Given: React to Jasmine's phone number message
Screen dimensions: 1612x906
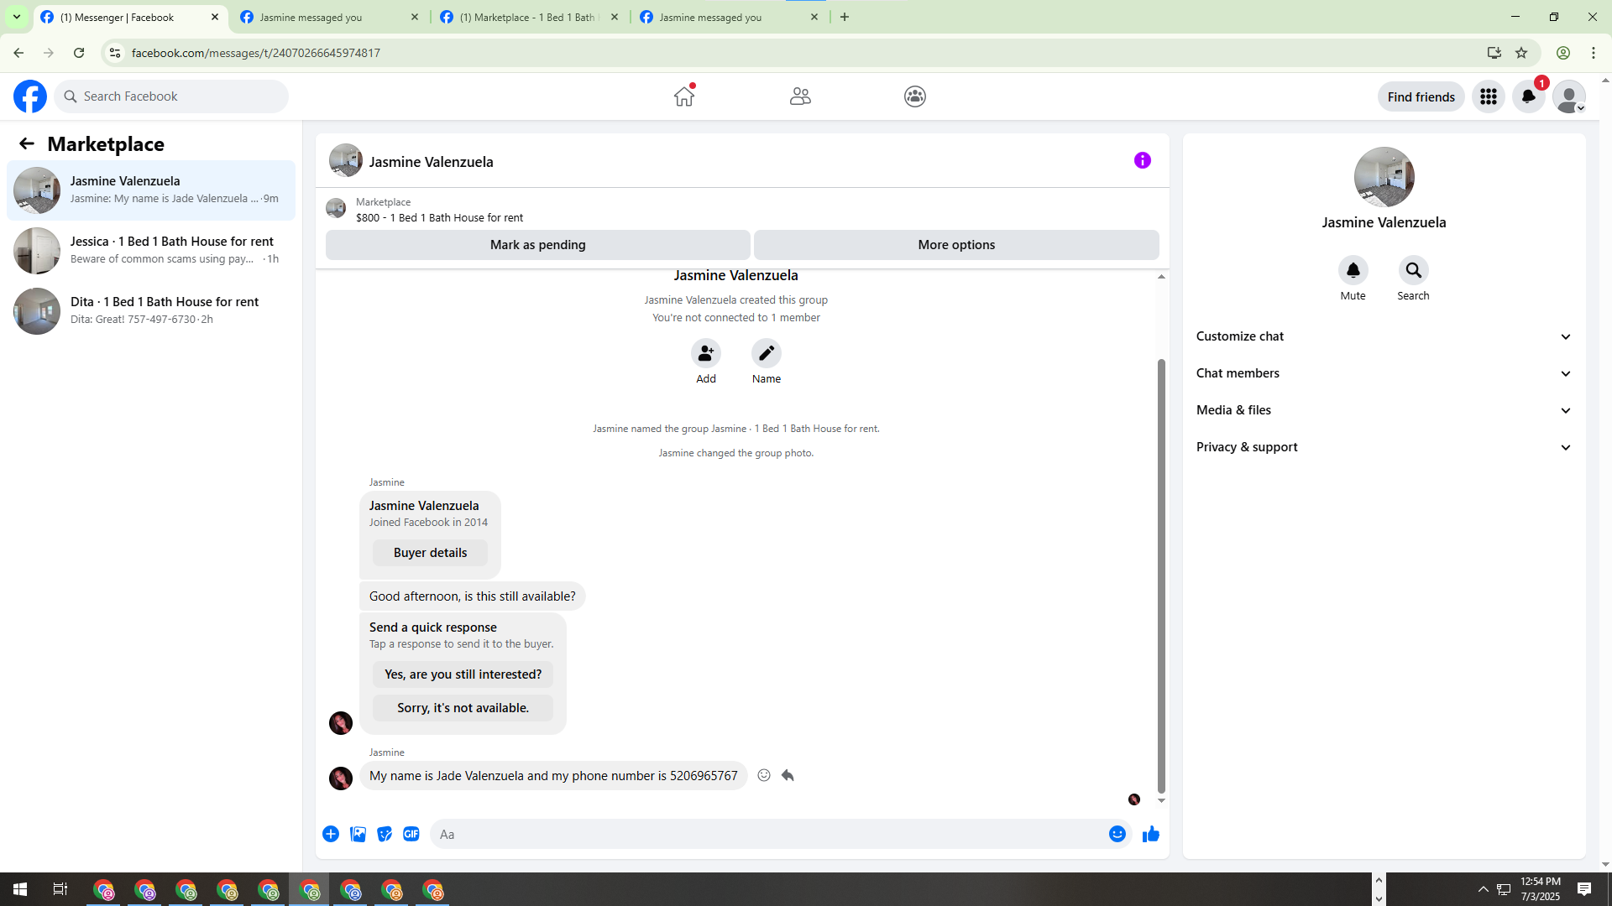Looking at the screenshot, I should click(763, 775).
